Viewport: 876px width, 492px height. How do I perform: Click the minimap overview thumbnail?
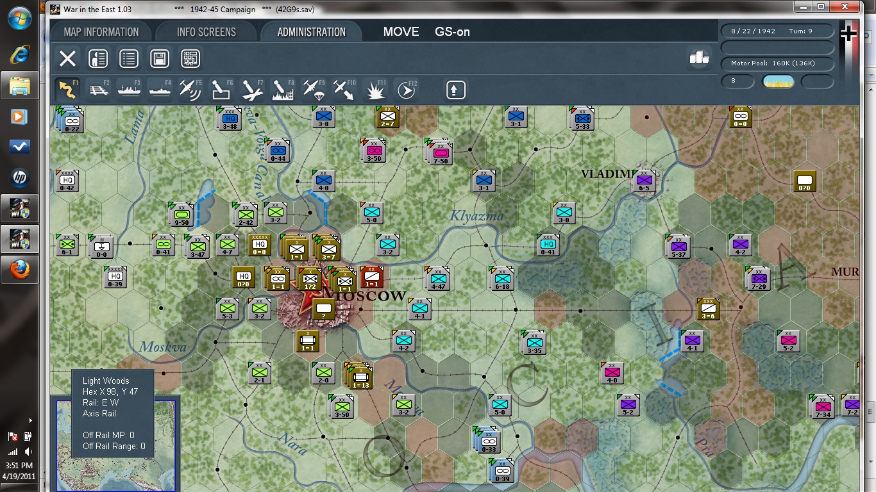[x=115, y=445]
